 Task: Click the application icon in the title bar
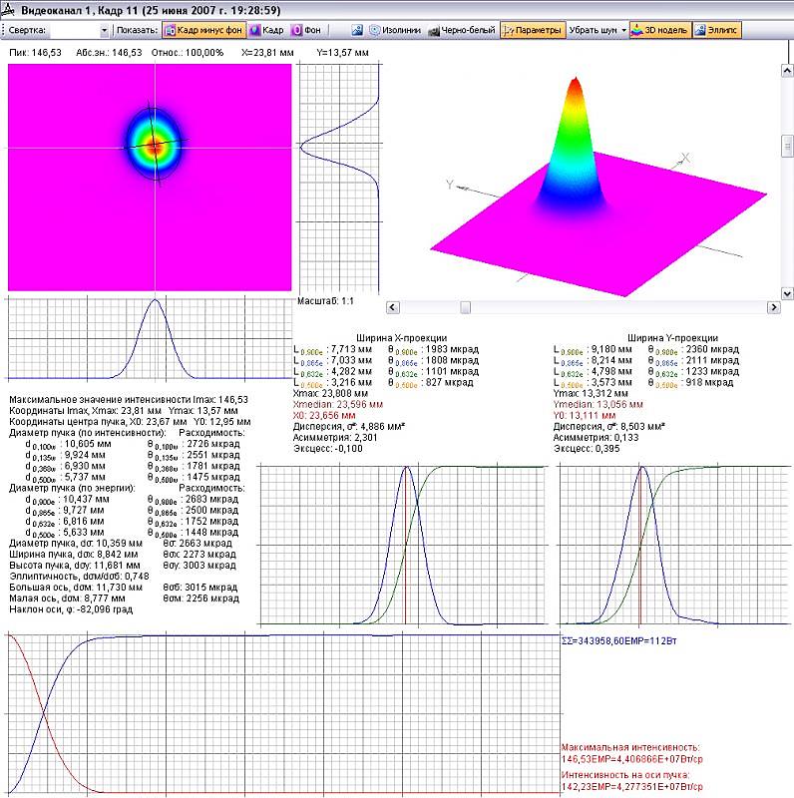[8, 10]
